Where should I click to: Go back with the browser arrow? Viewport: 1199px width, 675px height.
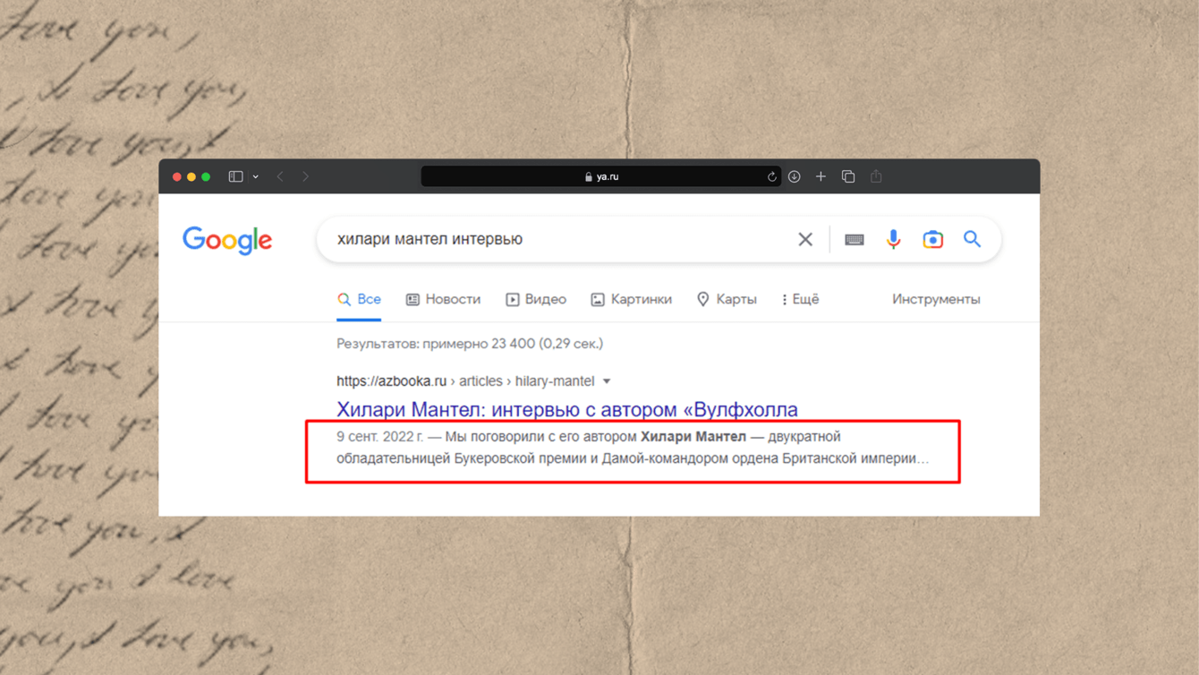point(280,177)
